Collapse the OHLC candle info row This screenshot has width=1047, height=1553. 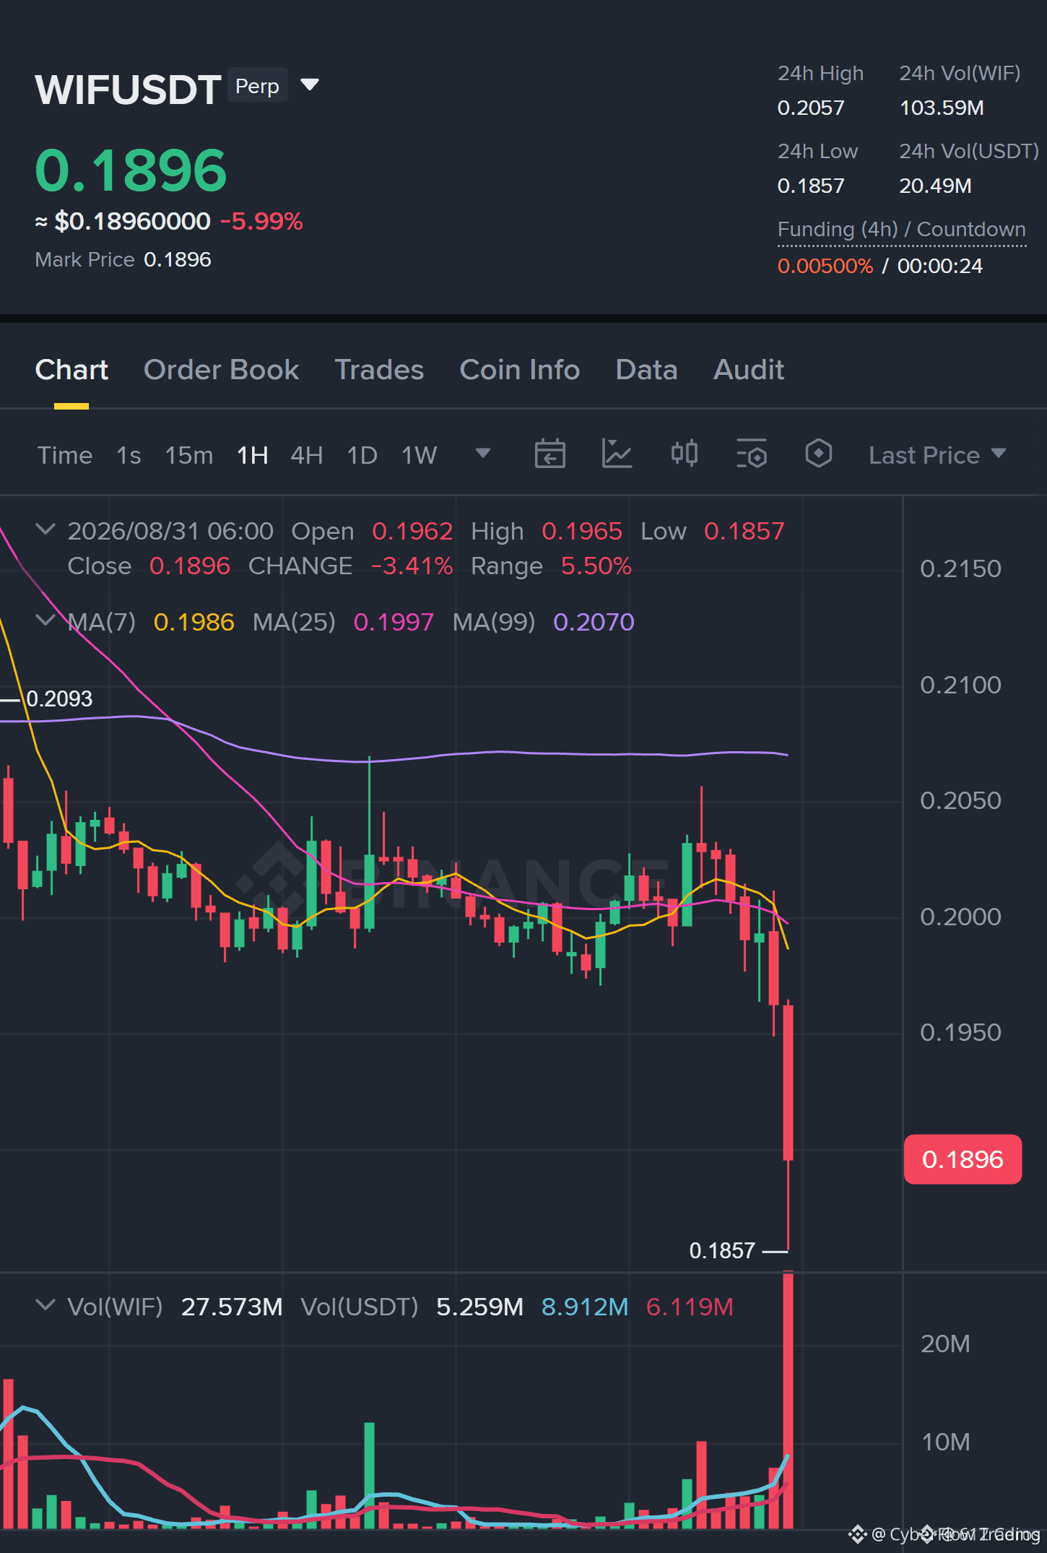[45, 529]
